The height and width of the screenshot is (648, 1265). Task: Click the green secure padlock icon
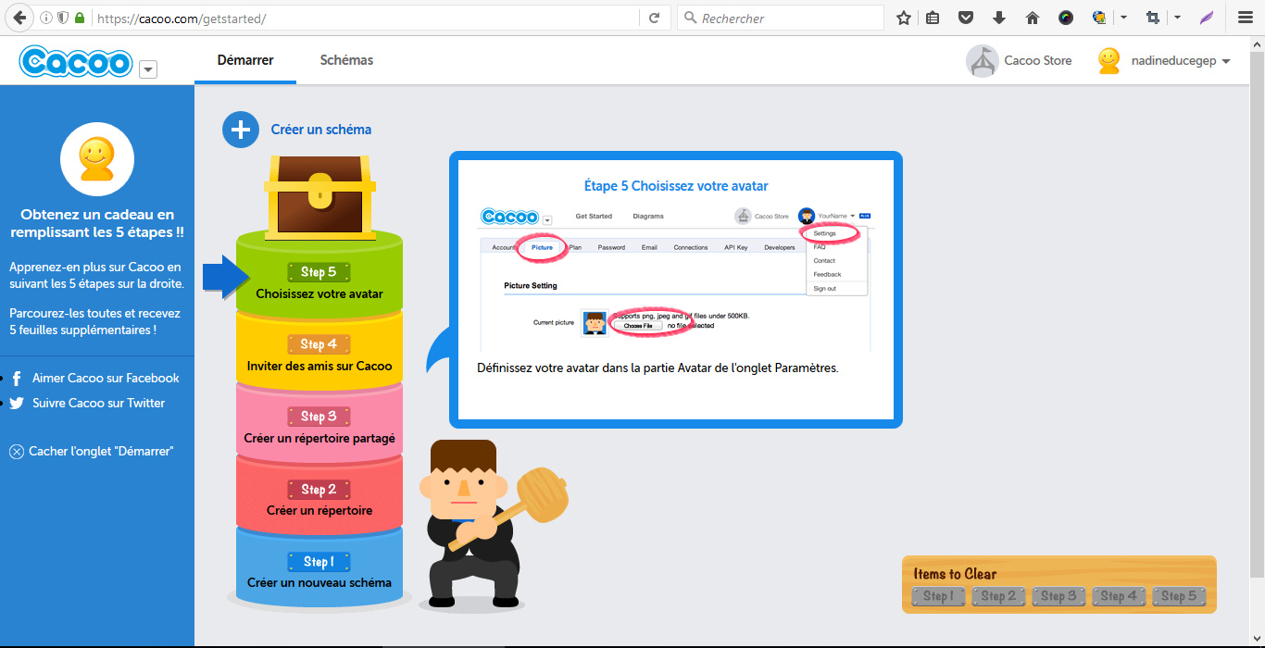(80, 18)
